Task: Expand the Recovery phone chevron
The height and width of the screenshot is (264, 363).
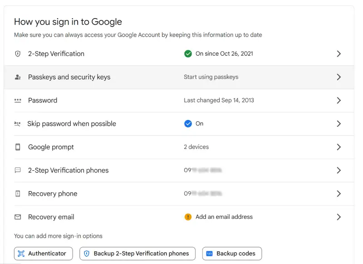Action: tap(338, 194)
